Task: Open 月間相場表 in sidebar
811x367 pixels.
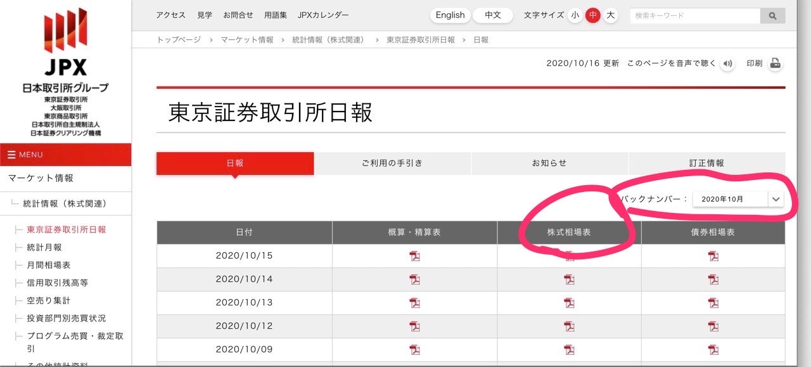Action: click(49, 266)
